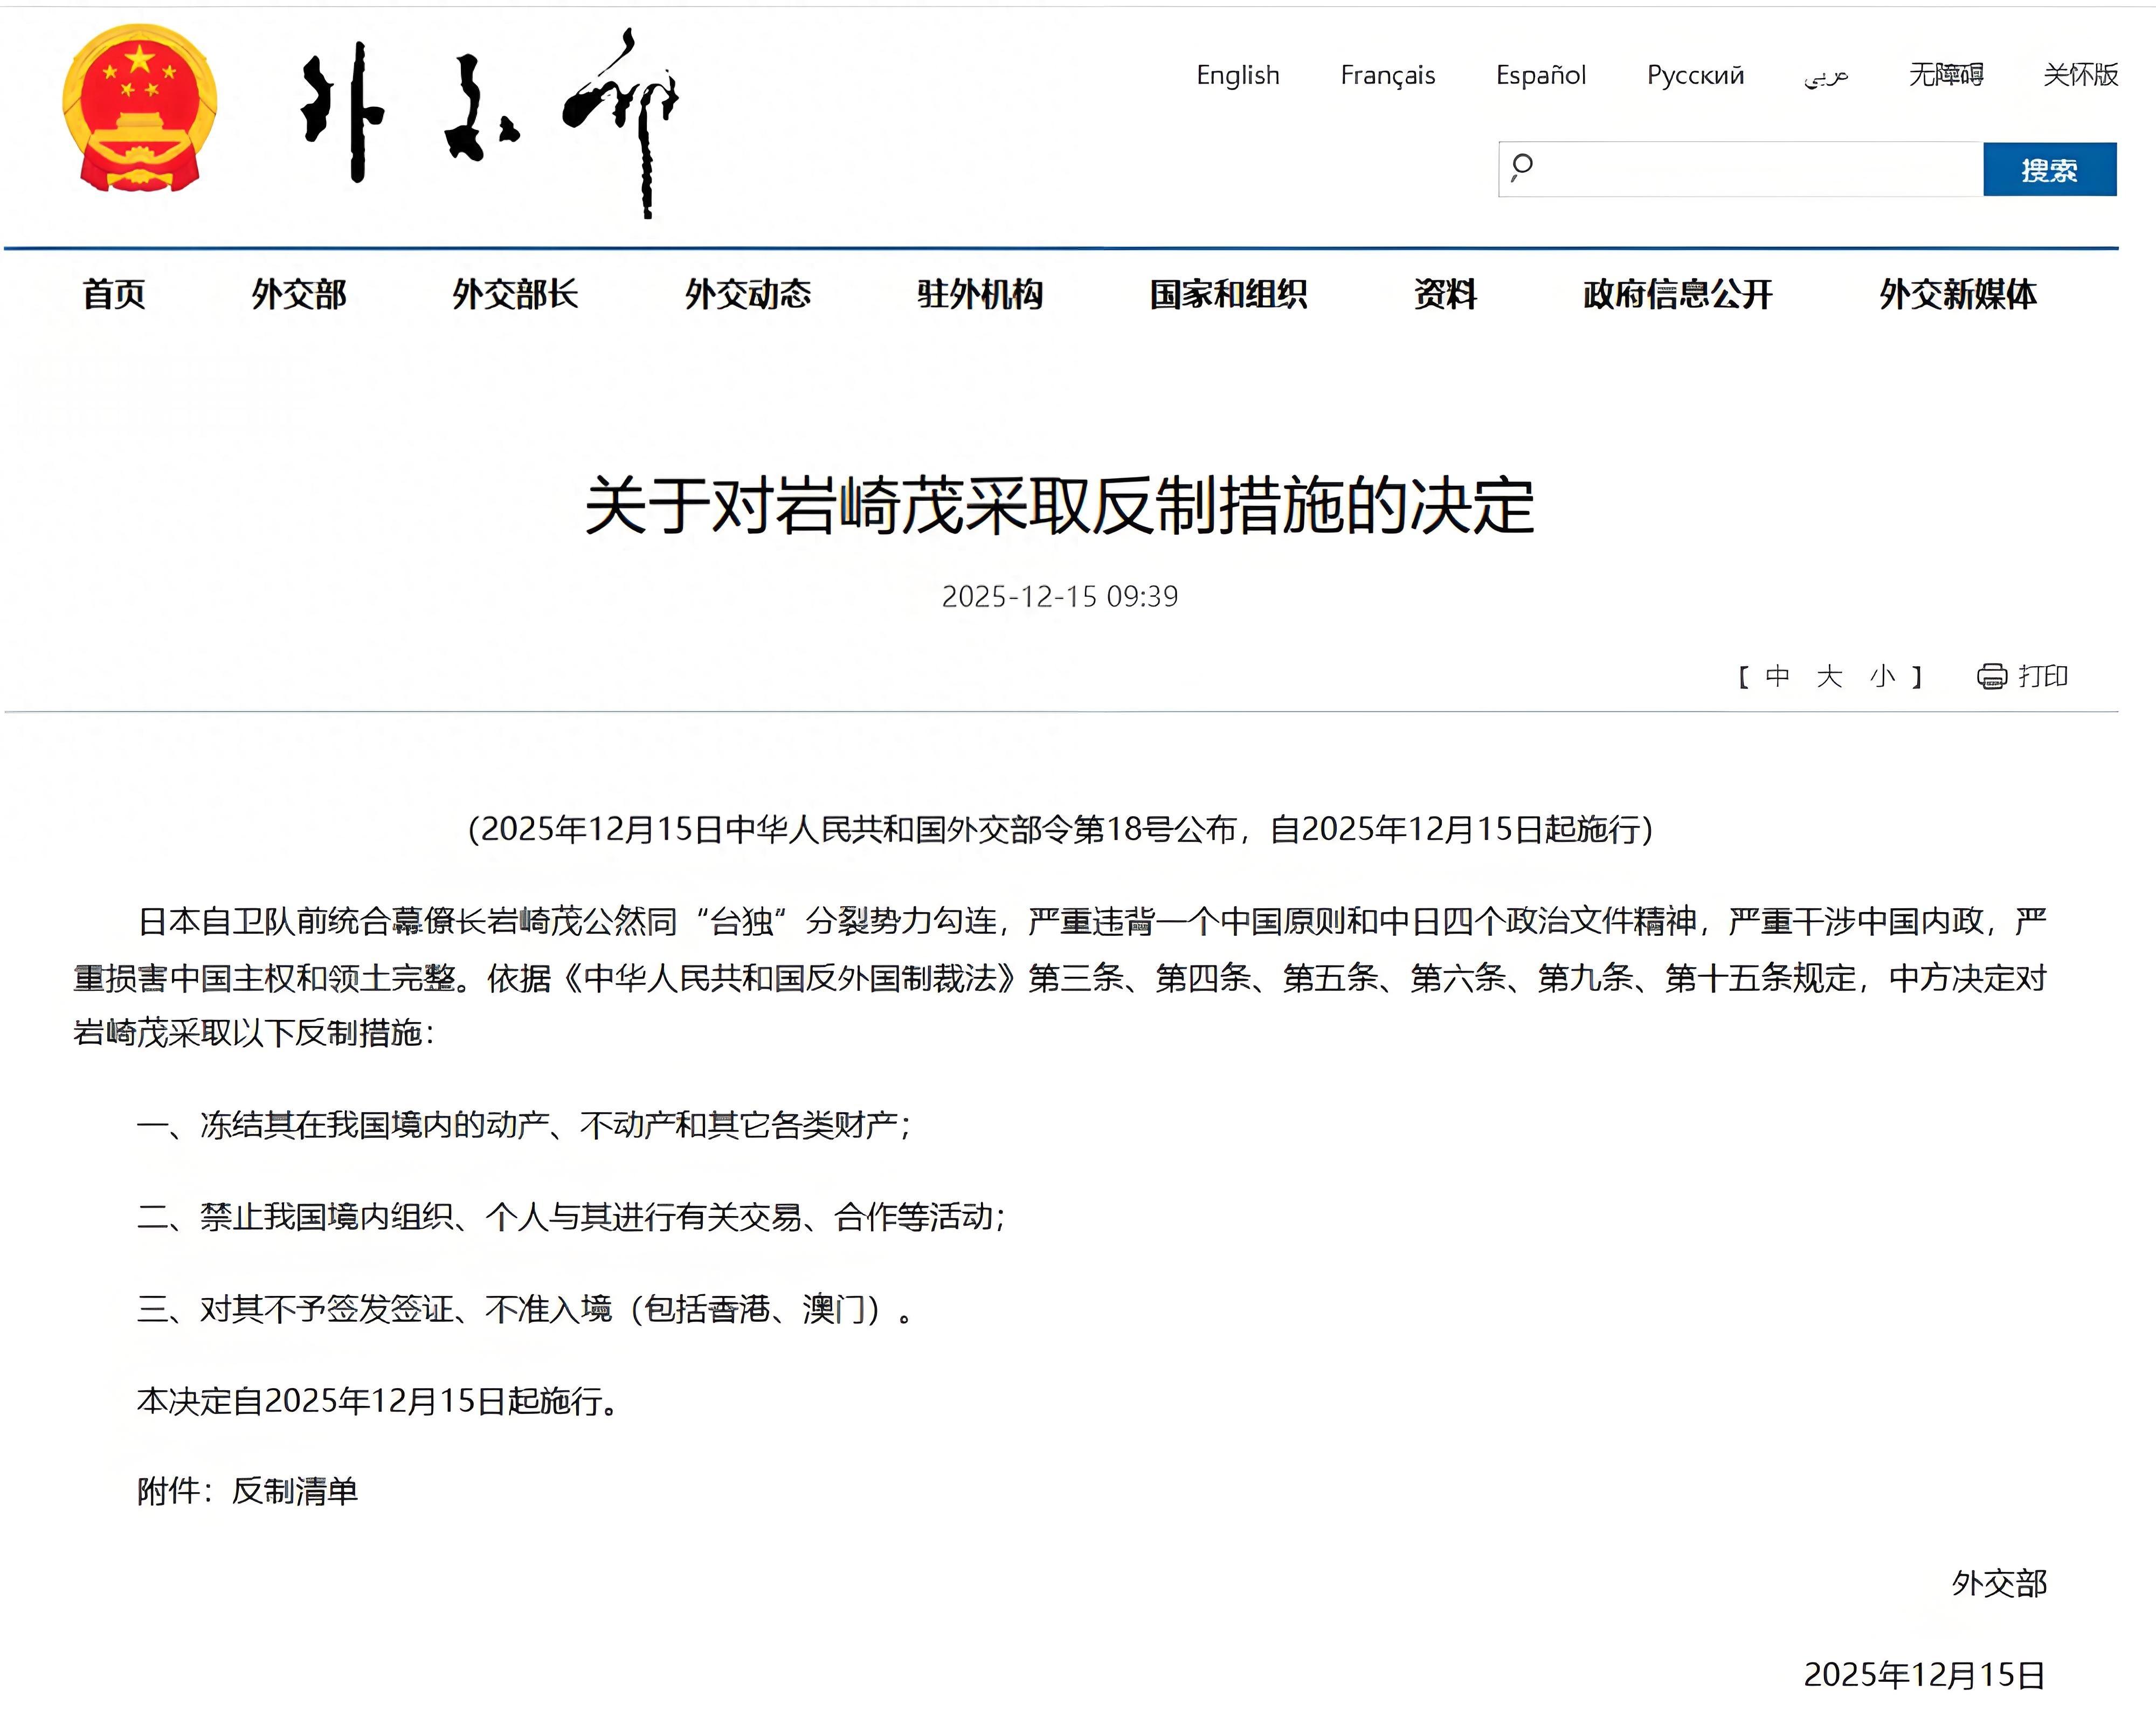
Task: Click the national emblem logo
Action: pos(140,108)
